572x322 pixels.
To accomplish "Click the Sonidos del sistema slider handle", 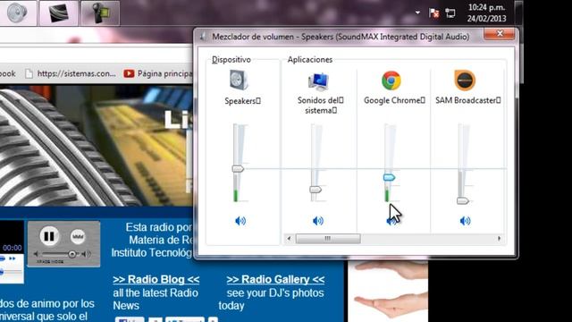I will 315,190.
